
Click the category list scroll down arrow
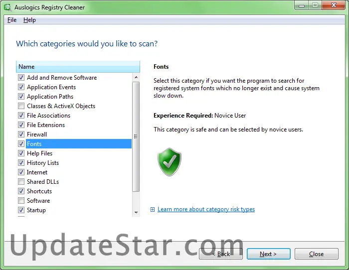(136, 213)
